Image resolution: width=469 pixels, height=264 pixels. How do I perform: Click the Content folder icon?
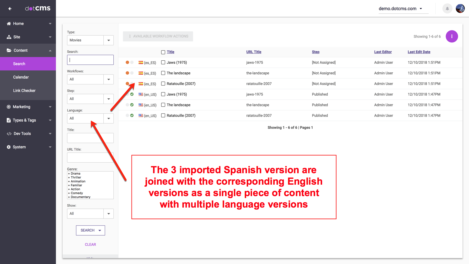click(9, 50)
